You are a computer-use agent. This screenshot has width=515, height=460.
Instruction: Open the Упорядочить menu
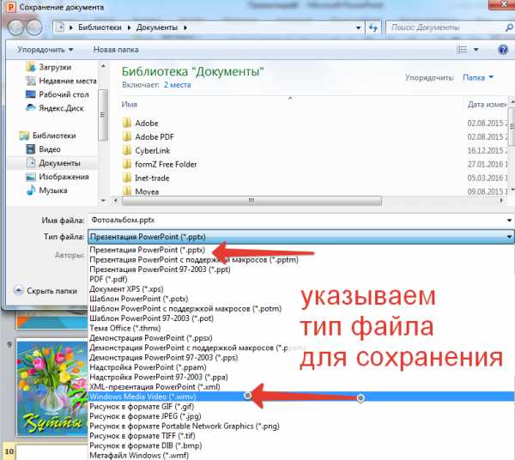[x=45, y=50]
